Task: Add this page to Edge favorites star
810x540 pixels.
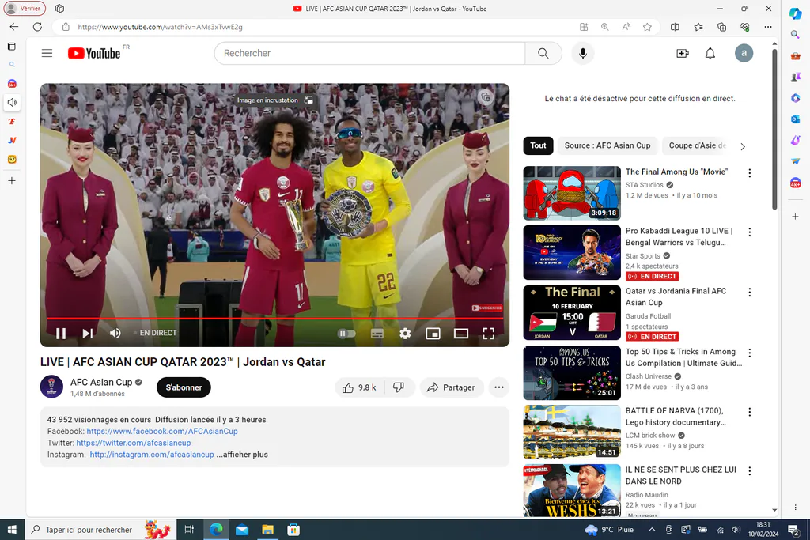Action: coord(647,27)
